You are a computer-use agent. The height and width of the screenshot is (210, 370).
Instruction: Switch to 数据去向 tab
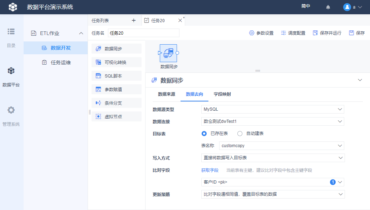point(194,94)
